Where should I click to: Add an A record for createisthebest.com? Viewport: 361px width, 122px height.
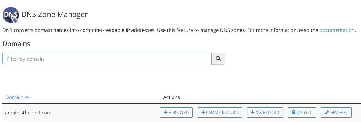pos(176,113)
